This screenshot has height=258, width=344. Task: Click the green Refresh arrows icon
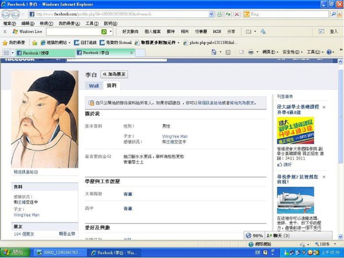point(228,14)
